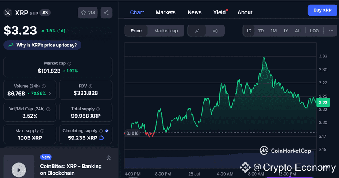Show Vol/Mkt Cap (24h) info icon
The height and width of the screenshot is (178, 339).
click(x=48, y=109)
